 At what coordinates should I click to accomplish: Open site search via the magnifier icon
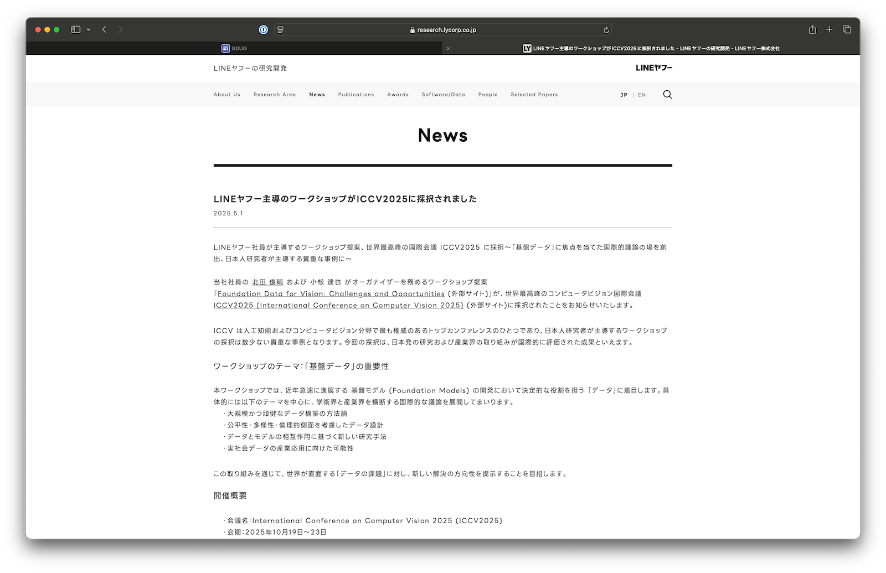[x=667, y=95]
